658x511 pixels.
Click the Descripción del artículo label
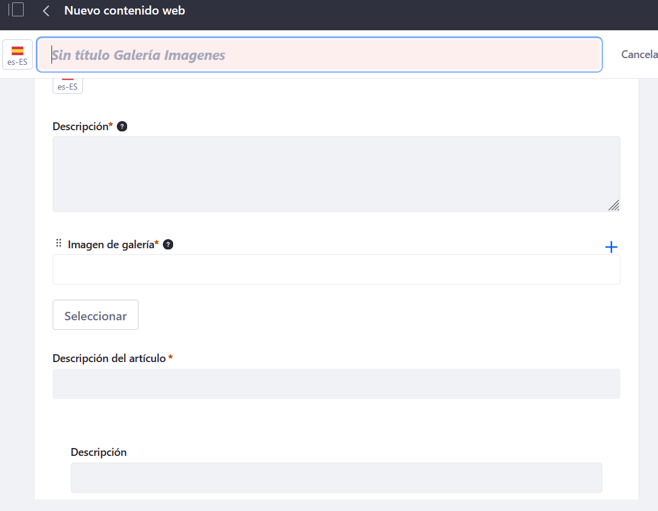coord(109,358)
